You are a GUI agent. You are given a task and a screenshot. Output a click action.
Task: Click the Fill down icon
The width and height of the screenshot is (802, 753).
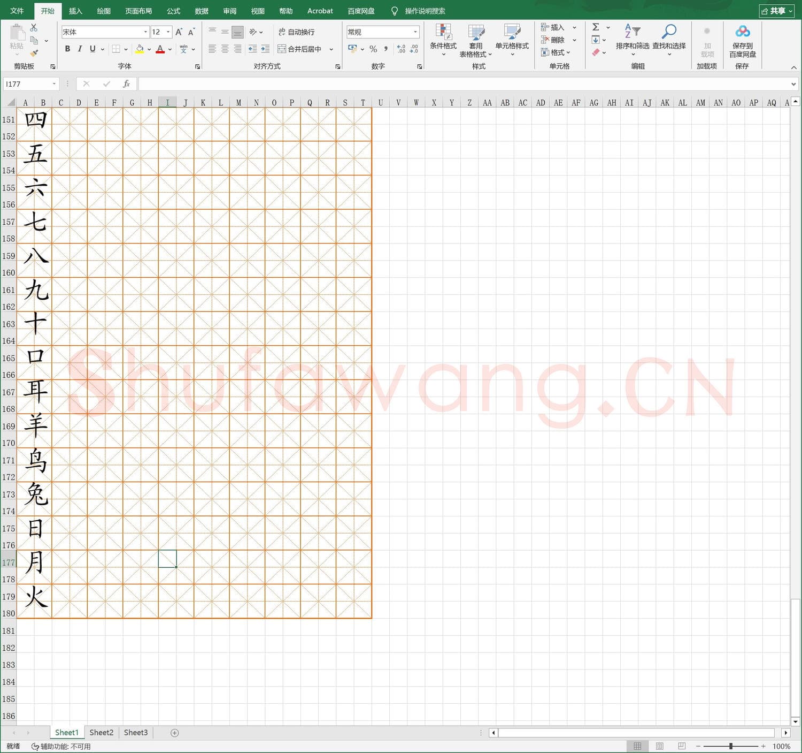(596, 40)
